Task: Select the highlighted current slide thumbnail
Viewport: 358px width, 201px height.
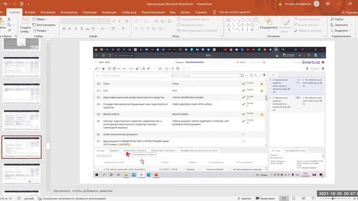Action: click(x=21, y=147)
